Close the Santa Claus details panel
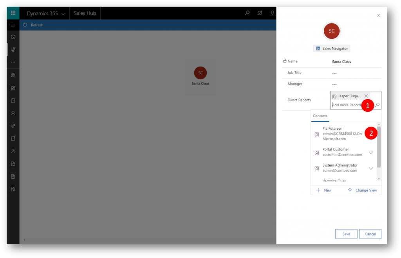 point(379,16)
